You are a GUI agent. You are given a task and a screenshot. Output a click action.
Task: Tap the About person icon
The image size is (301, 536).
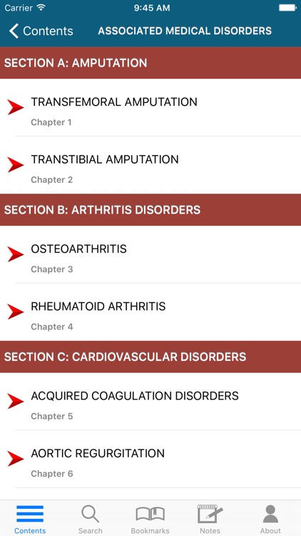point(270,514)
